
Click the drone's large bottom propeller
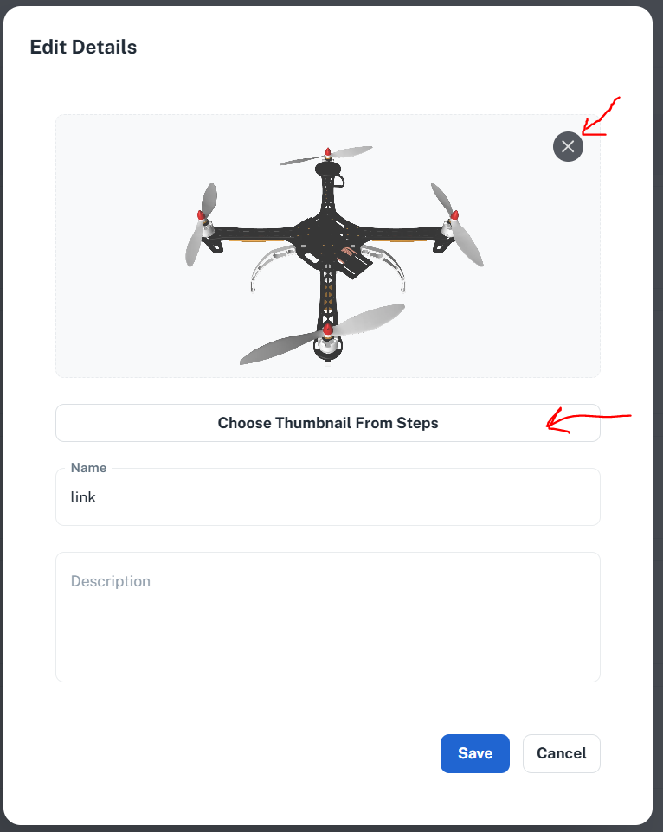coord(322,334)
